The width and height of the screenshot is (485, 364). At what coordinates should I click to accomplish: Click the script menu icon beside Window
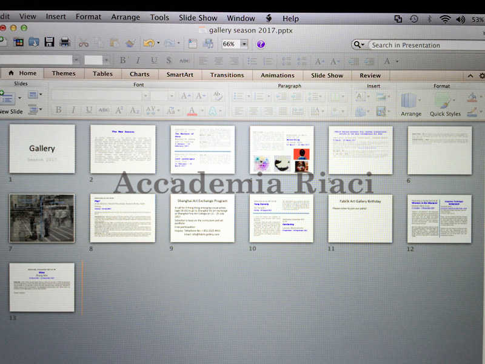pyautogui.click(x=269, y=18)
